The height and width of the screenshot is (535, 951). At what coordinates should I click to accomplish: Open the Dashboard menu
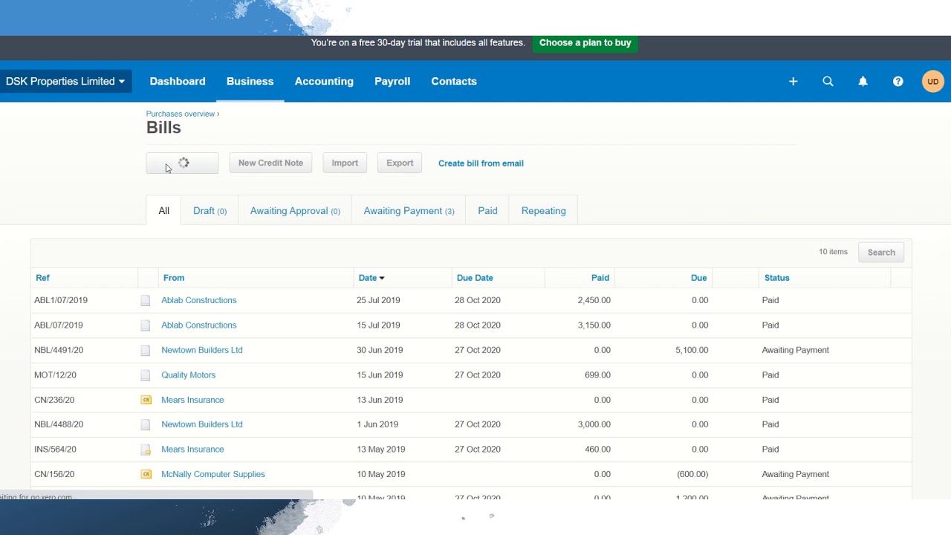178,82
